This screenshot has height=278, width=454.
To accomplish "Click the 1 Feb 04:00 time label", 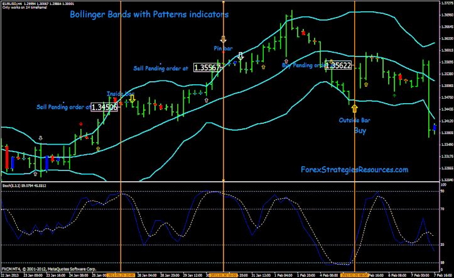I will click(283, 275).
